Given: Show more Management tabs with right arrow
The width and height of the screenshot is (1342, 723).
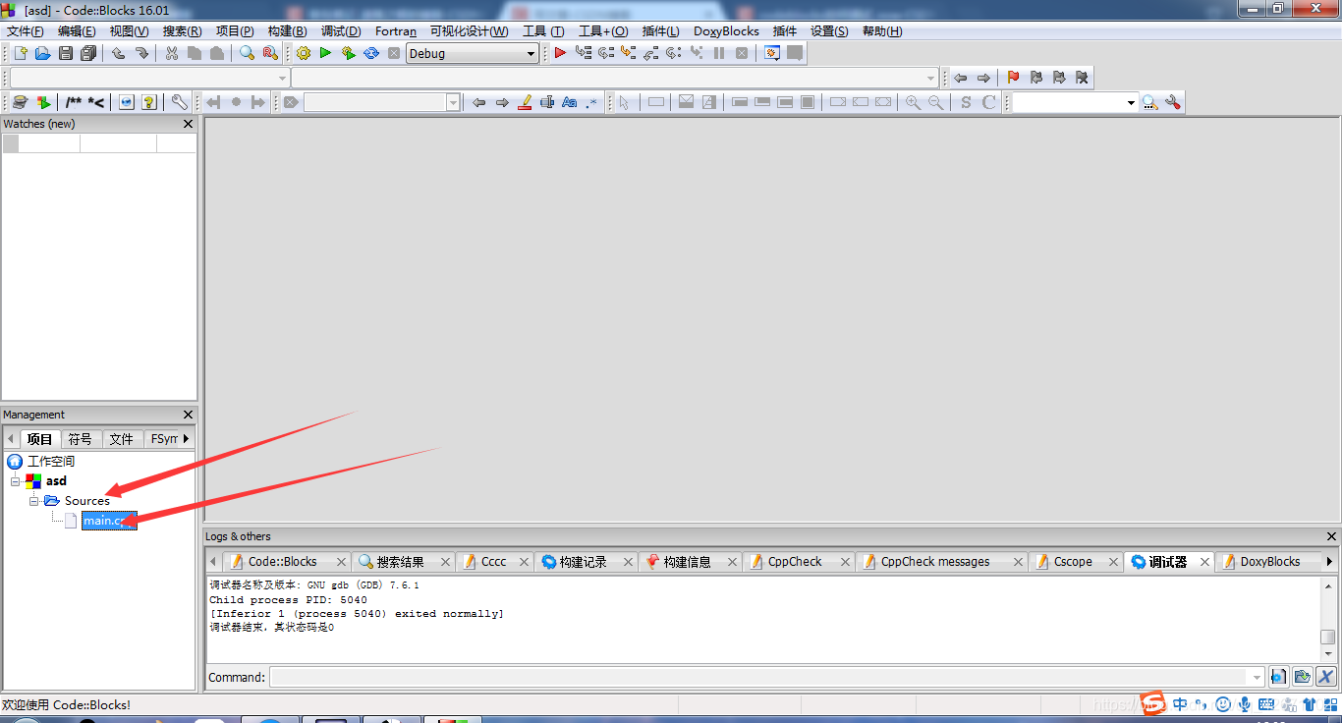Looking at the screenshot, I should (x=187, y=438).
